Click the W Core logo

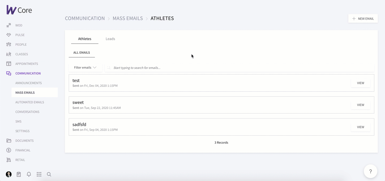[19, 10]
